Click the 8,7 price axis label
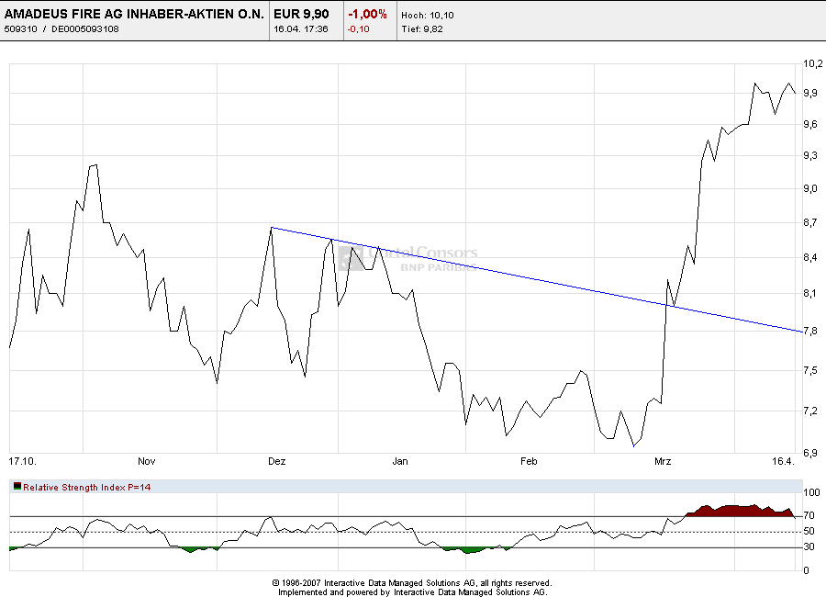This screenshot has width=826, height=597. tap(810, 222)
